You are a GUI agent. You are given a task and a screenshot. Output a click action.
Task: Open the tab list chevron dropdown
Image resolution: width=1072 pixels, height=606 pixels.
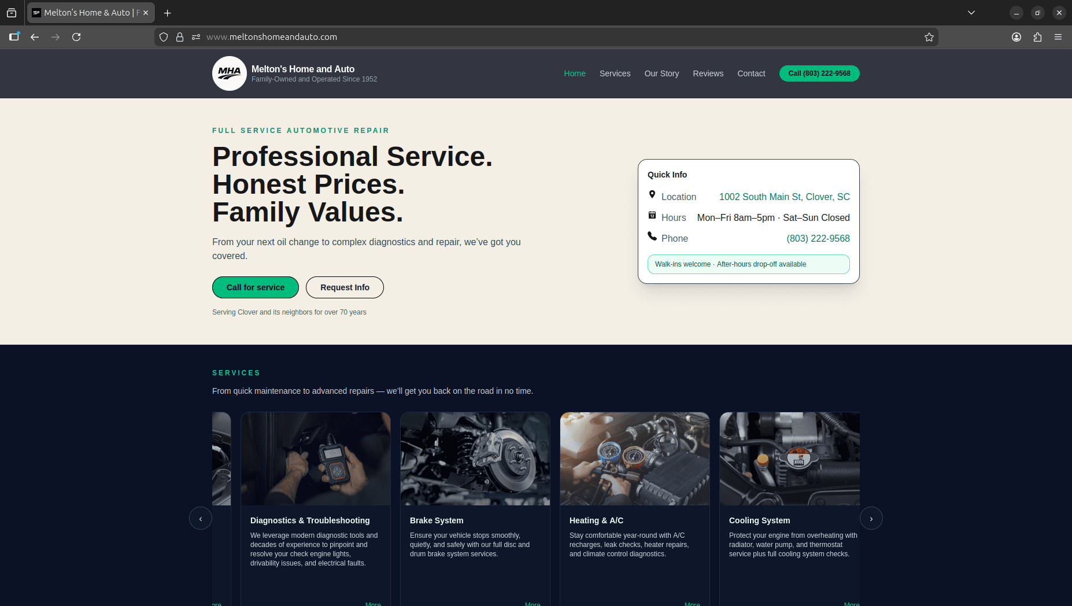pos(971,12)
